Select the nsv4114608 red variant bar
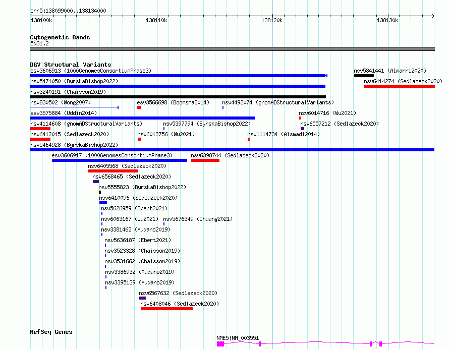 pos(40,129)
